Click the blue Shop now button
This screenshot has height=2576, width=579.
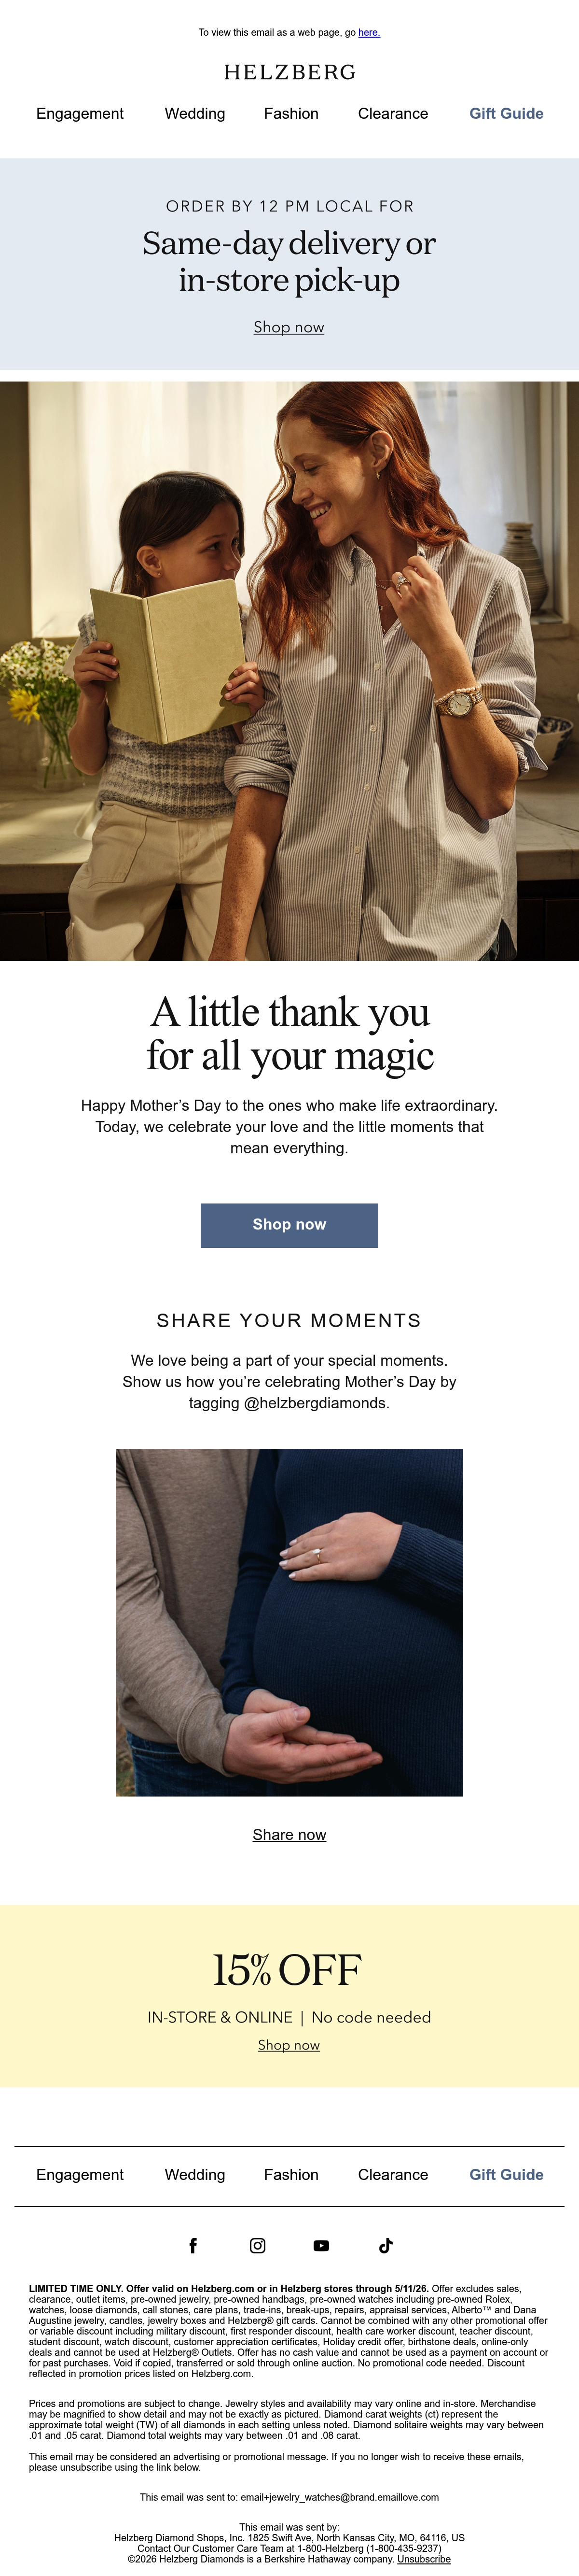pyautogui.click(x=289, y=1225)
